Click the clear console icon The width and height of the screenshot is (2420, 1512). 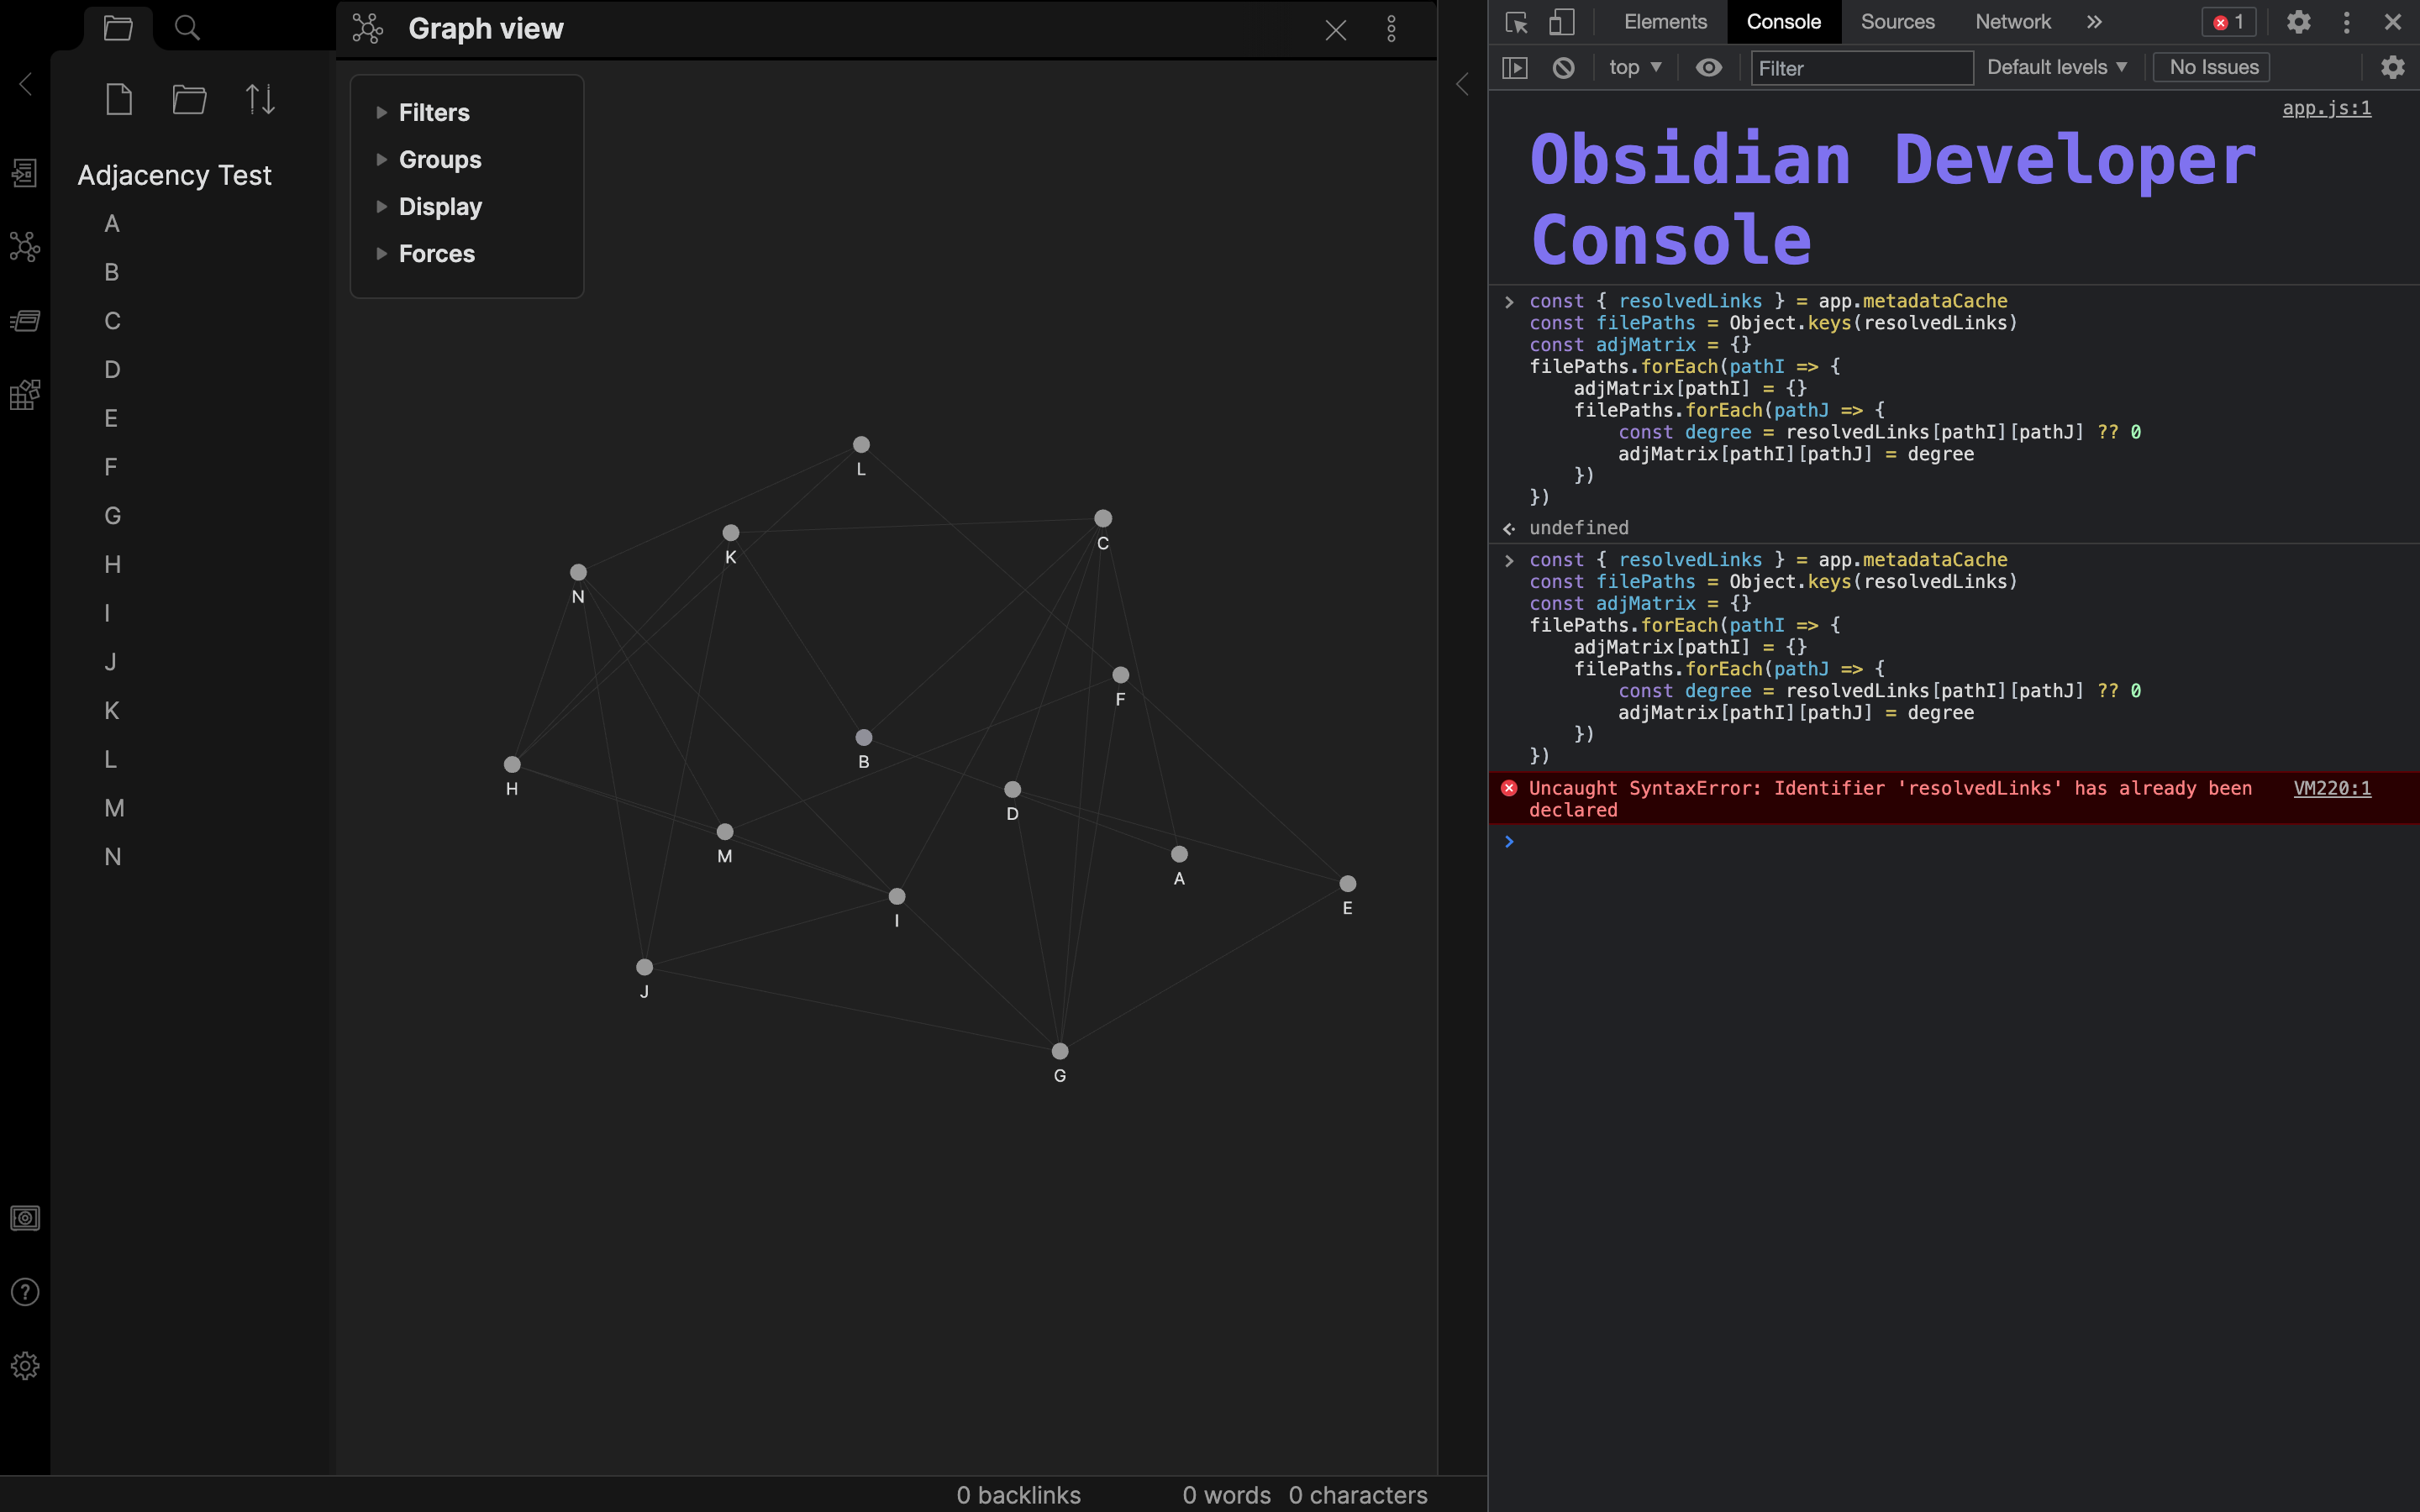coord(1563,68)
